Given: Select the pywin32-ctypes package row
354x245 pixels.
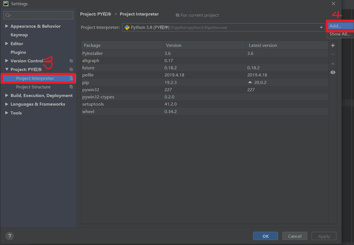Looking at the screenshot, I should click(x=205, y=97).
